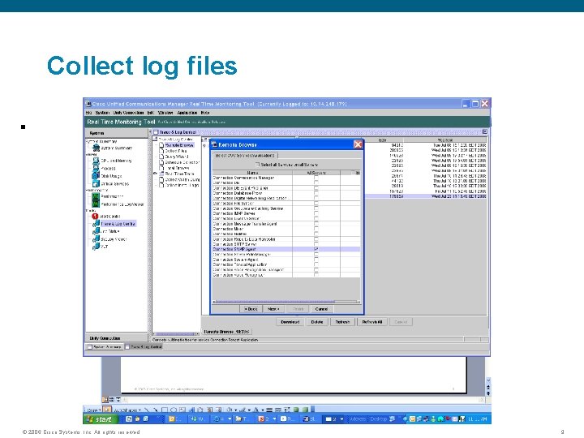Open the Draw dropdown in PowerPoint toolbar
The image size is (584, 438).
(x=92, y=410)
